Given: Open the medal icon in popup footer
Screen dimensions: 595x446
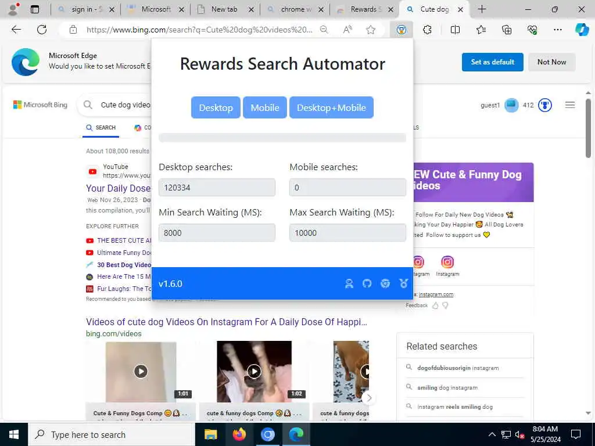Looking at the screenshot, I should click(x=404, y=283).
